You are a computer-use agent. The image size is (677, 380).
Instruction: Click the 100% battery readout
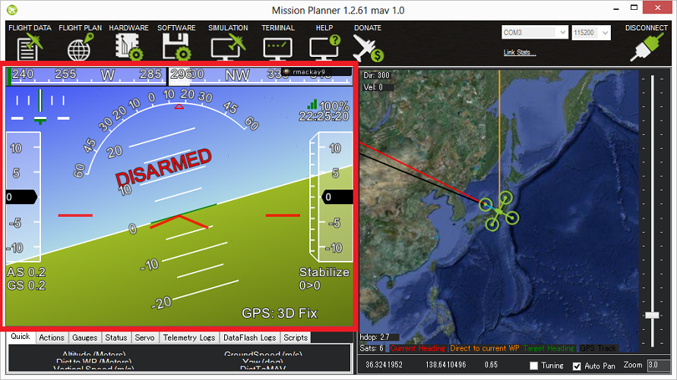(334, 106)
